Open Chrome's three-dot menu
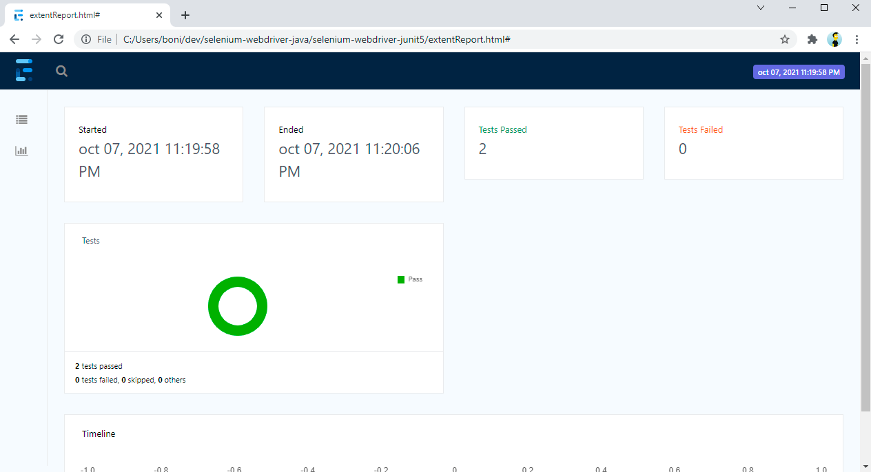Image resolution: width=871 pixels, height=472 pixels. tap(857, 39)
